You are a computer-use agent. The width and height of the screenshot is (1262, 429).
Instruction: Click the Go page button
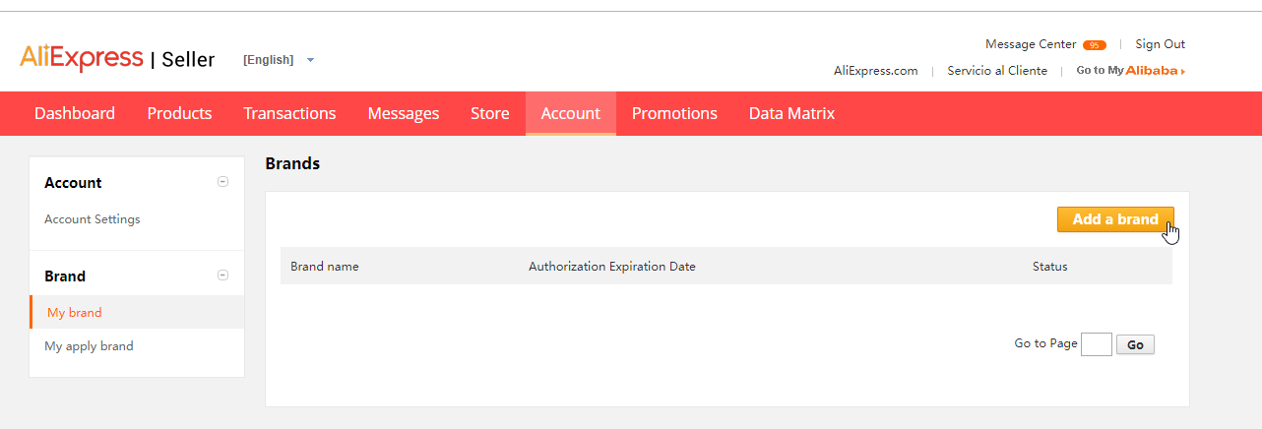click(x=1135, y=344)
